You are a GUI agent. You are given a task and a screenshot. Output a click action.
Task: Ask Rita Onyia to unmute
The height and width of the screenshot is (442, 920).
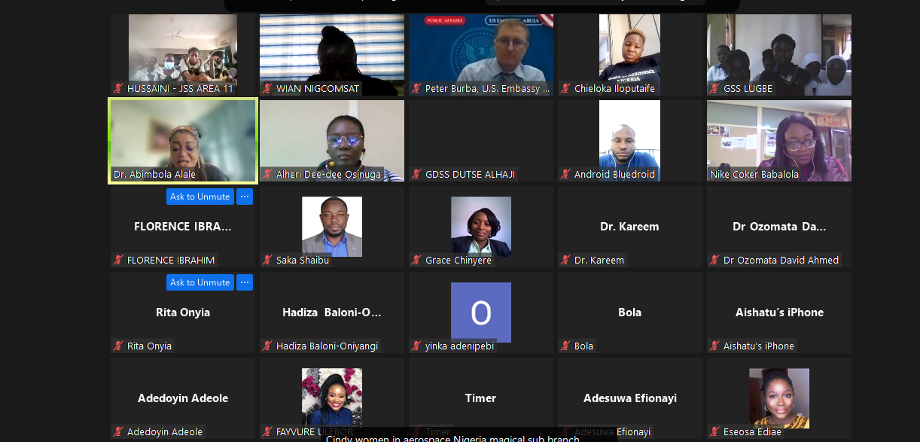click(200, 282)
